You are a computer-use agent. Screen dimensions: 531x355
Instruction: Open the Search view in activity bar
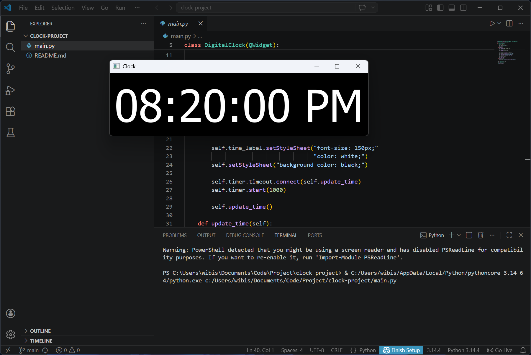[x=10, y=48]
